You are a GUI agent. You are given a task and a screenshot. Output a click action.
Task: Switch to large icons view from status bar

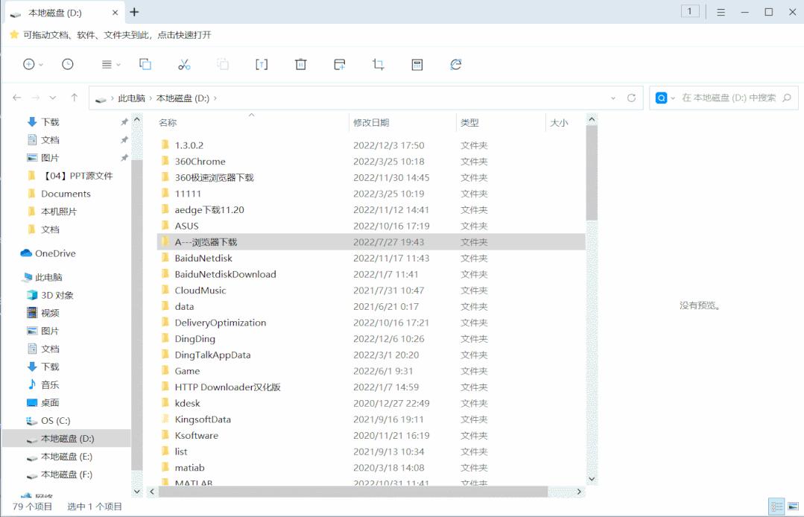(794, 506)
